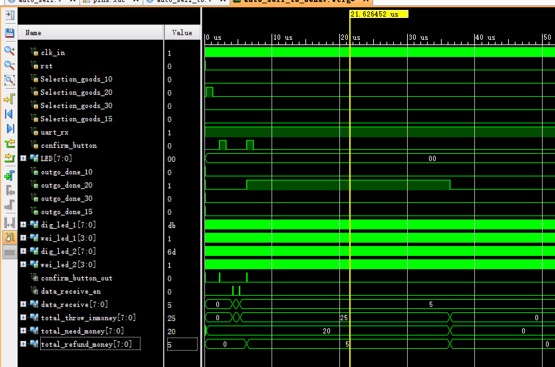Expand the total_need_money[7:0] bus
This screenshot has width=555, height=367.
click(23, 331)
